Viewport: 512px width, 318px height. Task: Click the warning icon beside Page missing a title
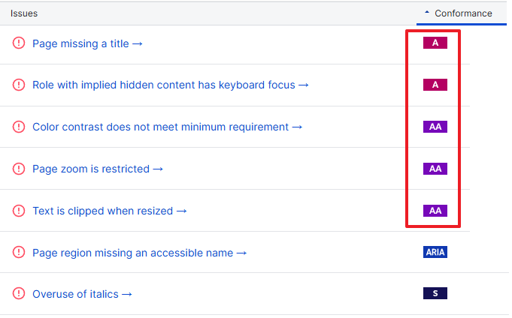coord(19,43)
